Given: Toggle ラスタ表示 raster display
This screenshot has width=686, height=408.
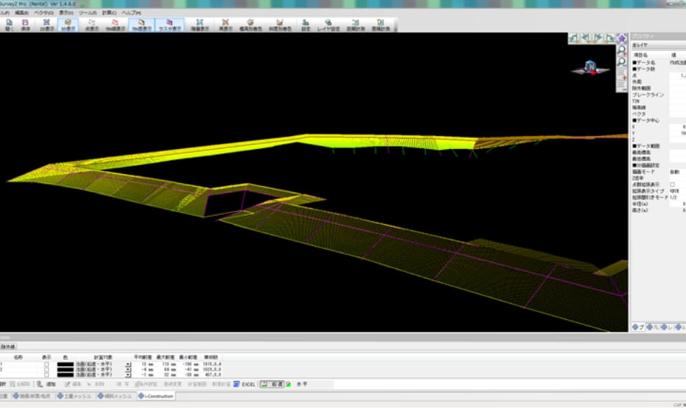Looking at the screenshot, I should pyautogui.click(x=170, y=24).
